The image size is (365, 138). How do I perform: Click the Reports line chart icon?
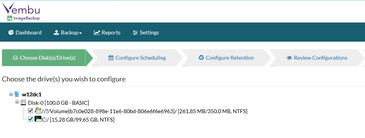97,32
